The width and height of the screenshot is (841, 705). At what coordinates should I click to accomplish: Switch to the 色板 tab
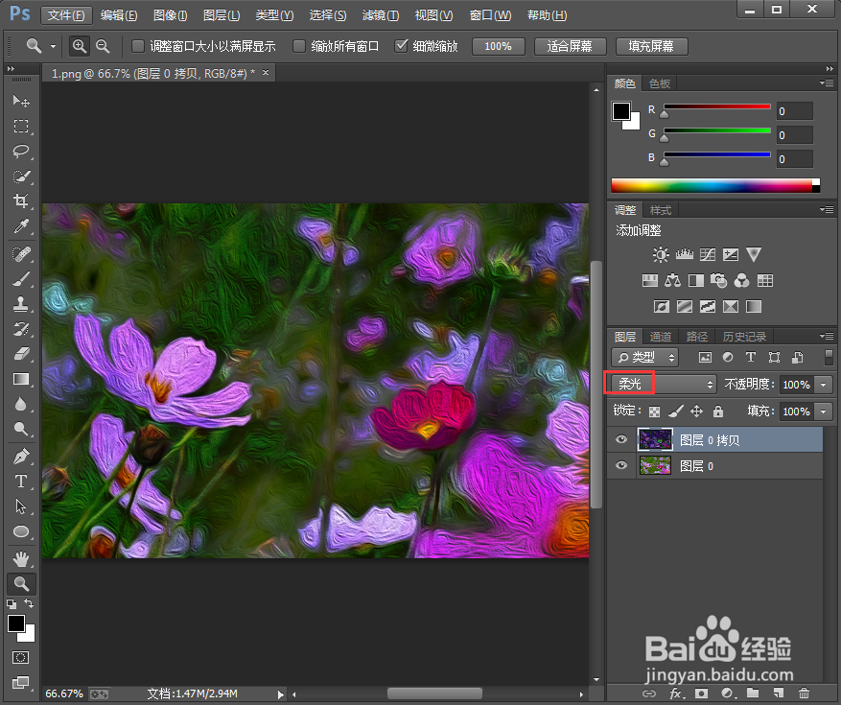[x=659, y=83]
